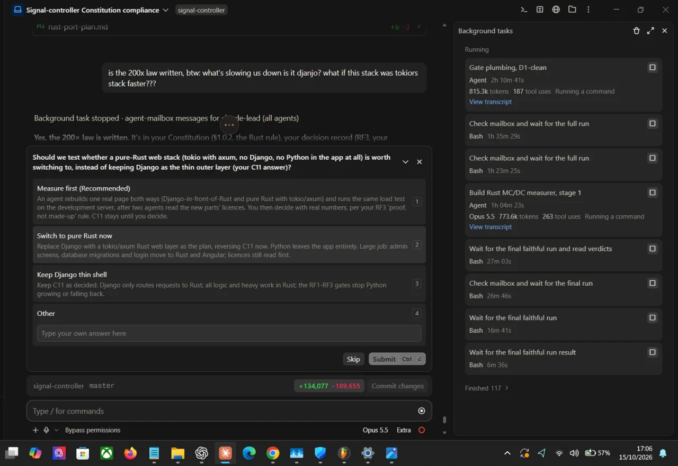Image resolution: width=678 pixels, height=466 pixels.
Task: Open the Opus 5.5 model selector
Action: 376,430
